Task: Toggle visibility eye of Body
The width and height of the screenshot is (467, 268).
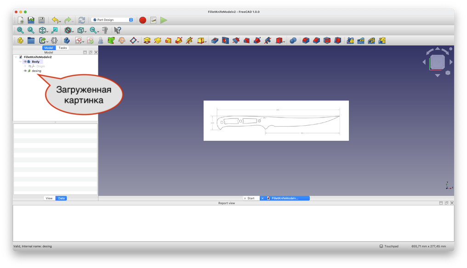Action: [x=25, y=61]
